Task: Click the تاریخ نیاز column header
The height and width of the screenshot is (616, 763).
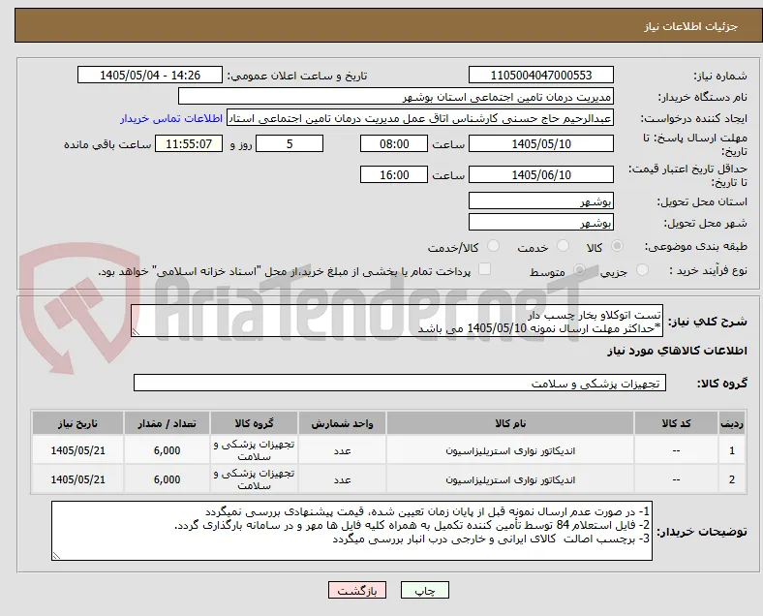Action: (77, 423)
